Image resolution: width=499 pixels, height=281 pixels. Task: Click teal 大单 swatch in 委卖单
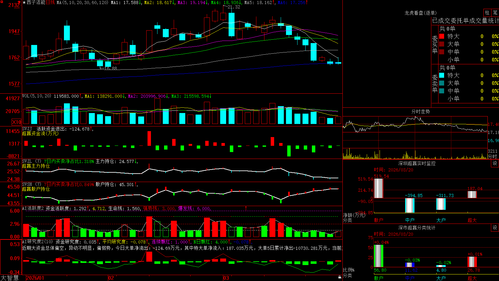click(442, 83)
